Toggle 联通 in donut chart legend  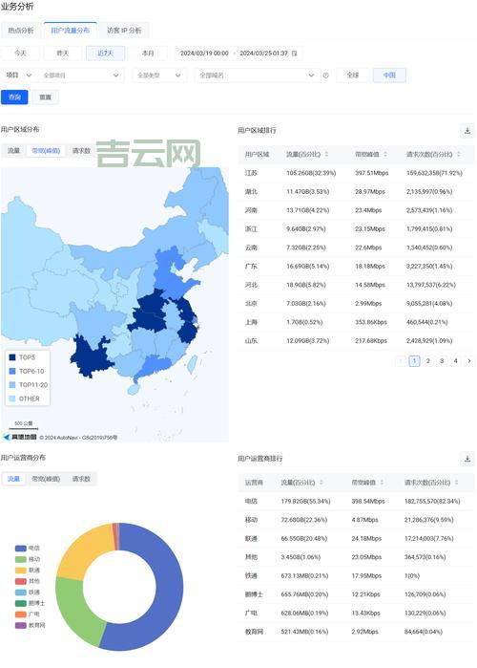point(28,570)
